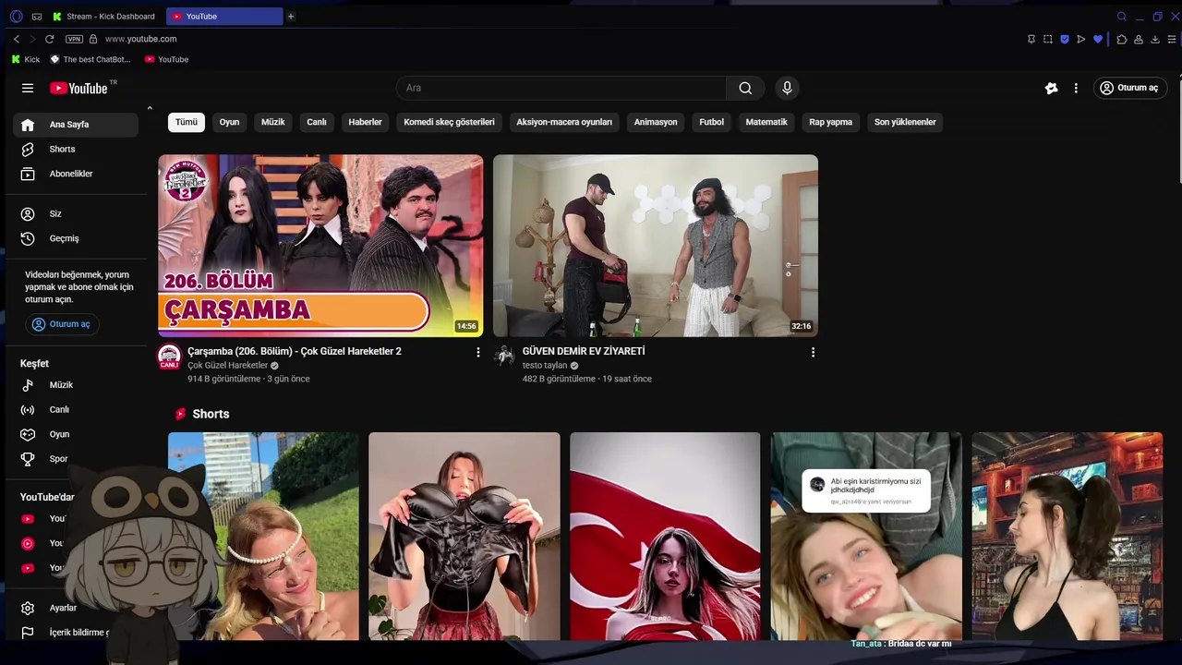Open options for Çarşamba video
This screenshot has width=1182, height=665.
478,352
